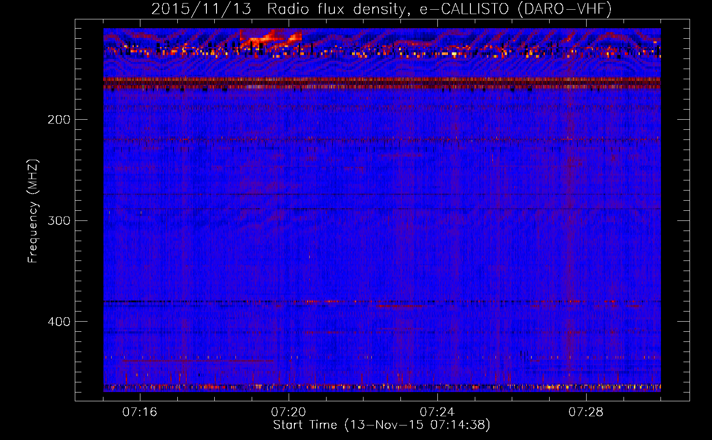Click the 07:28 time tick label

[586, 412]
